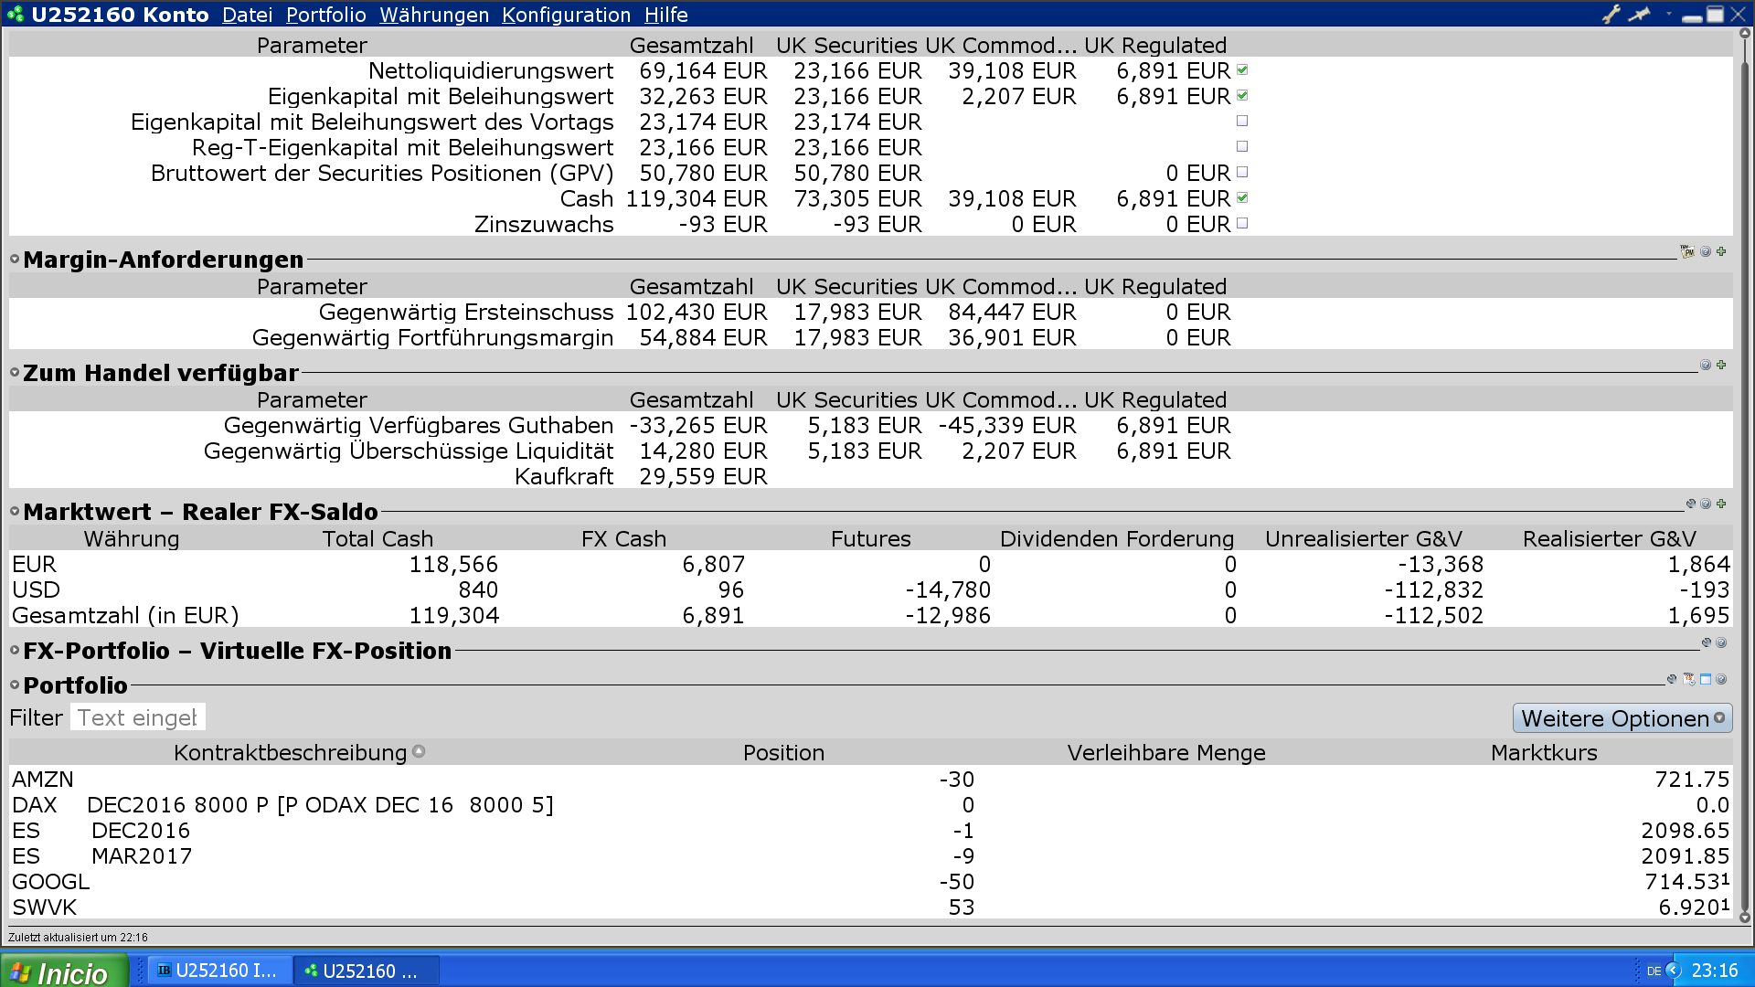This screenshot has width=1755, height=987.
Task: Click the pushpin icon in the title bar
Action: (1640, 14)
